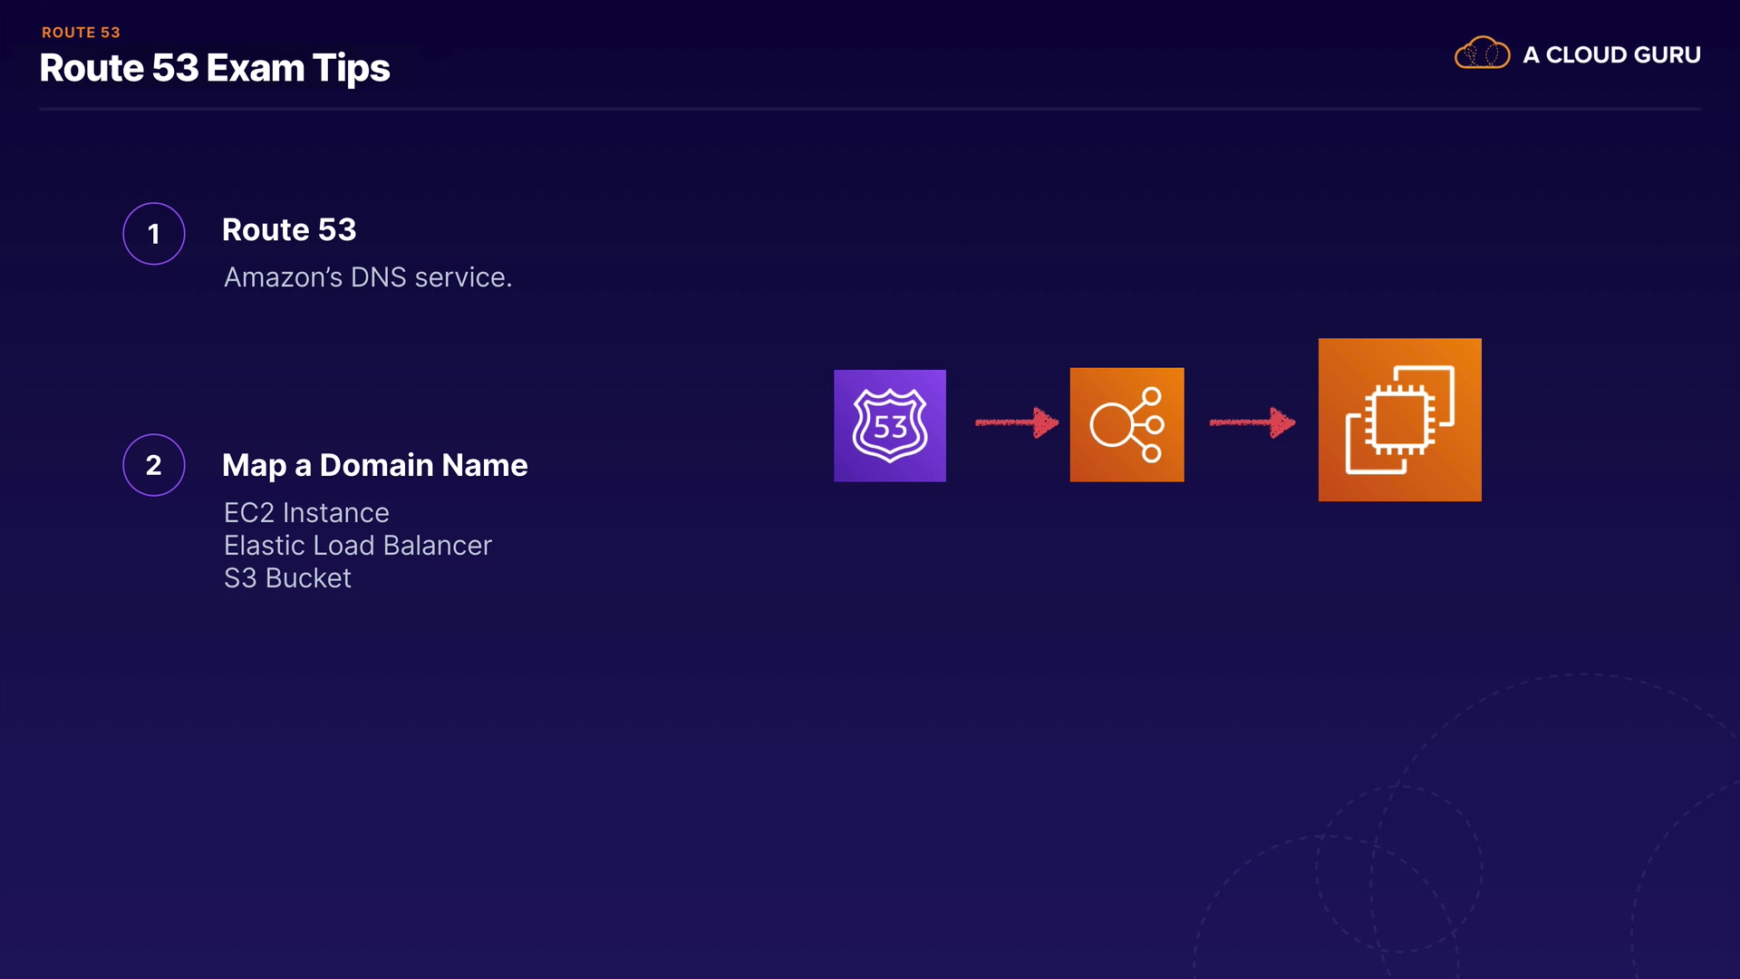
Task: Click the circled number 2
Action: tap(154, 465)
